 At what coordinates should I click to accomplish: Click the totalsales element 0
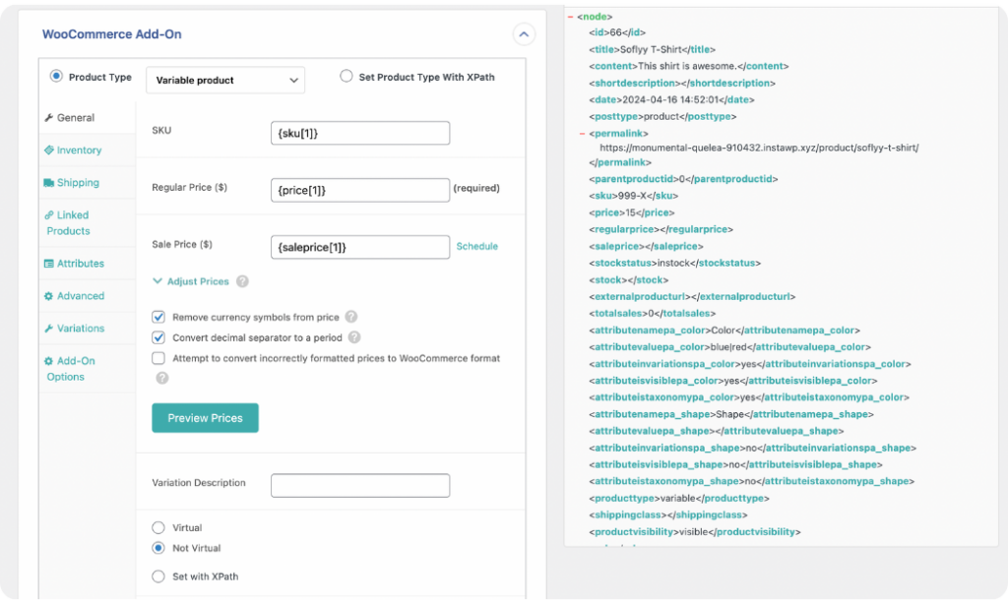(x=653, y=314)
